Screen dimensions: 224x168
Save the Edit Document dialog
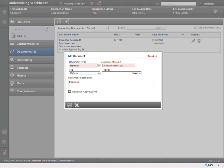click(70, 105)
